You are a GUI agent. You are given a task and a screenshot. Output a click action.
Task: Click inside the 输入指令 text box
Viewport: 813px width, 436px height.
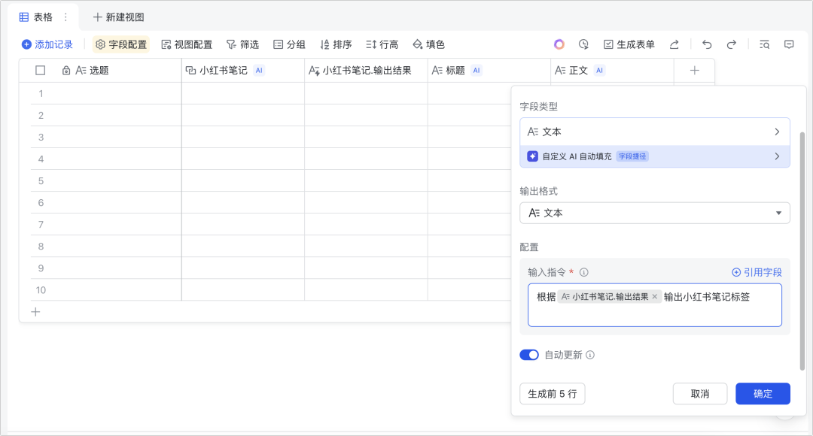click(x=655, y=305)
